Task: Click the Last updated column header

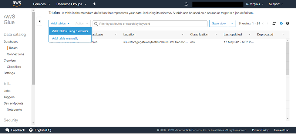Action: 233,34
